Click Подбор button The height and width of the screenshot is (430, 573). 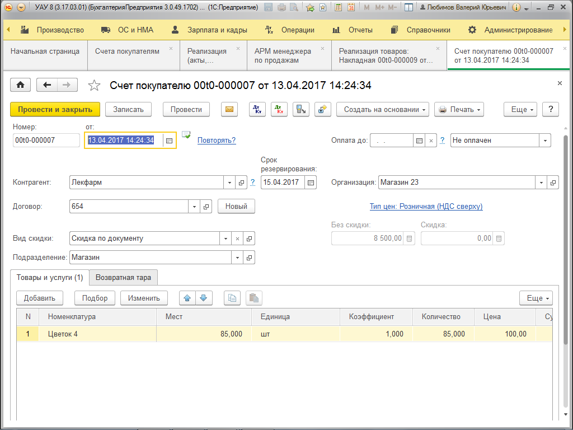click(x=95, y=298)
